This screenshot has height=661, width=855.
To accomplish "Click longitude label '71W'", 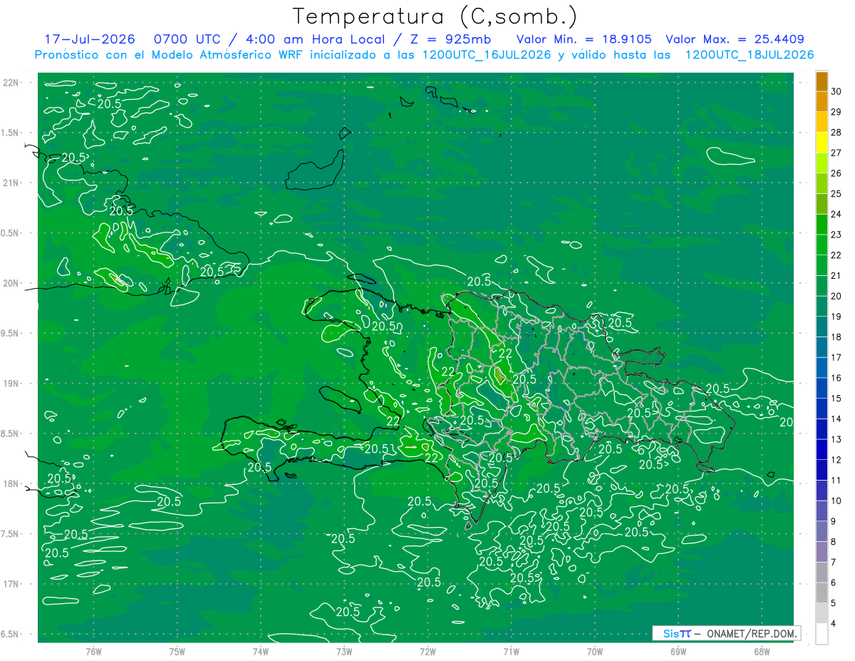I will point(511,652).
